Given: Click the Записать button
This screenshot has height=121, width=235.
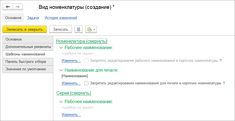Looking at the screenshot, I should point(60,29).
